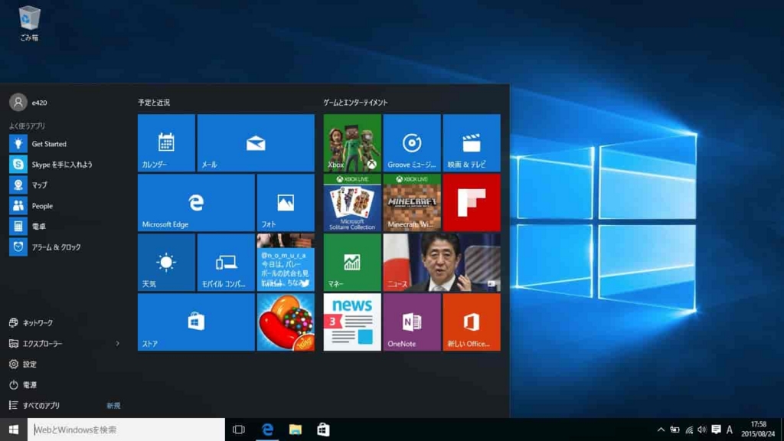Open the news reader tile with badge 3
The height and width of the screenshot is (441, 784).
pyautogui.click(x=352, y=322)
